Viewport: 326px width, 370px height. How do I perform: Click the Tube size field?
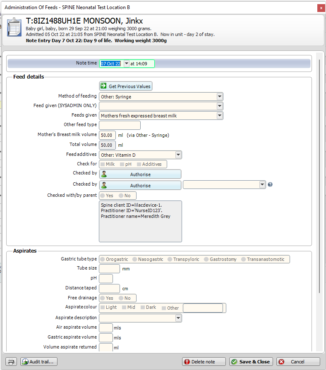(110, 269)
